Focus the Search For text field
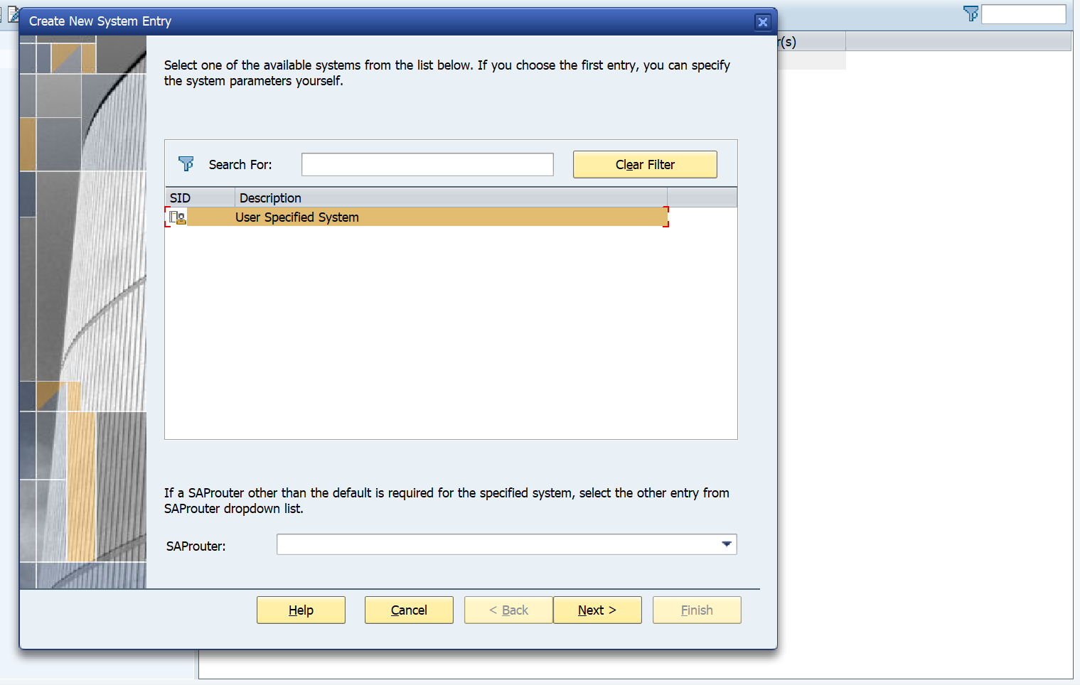 427,164
